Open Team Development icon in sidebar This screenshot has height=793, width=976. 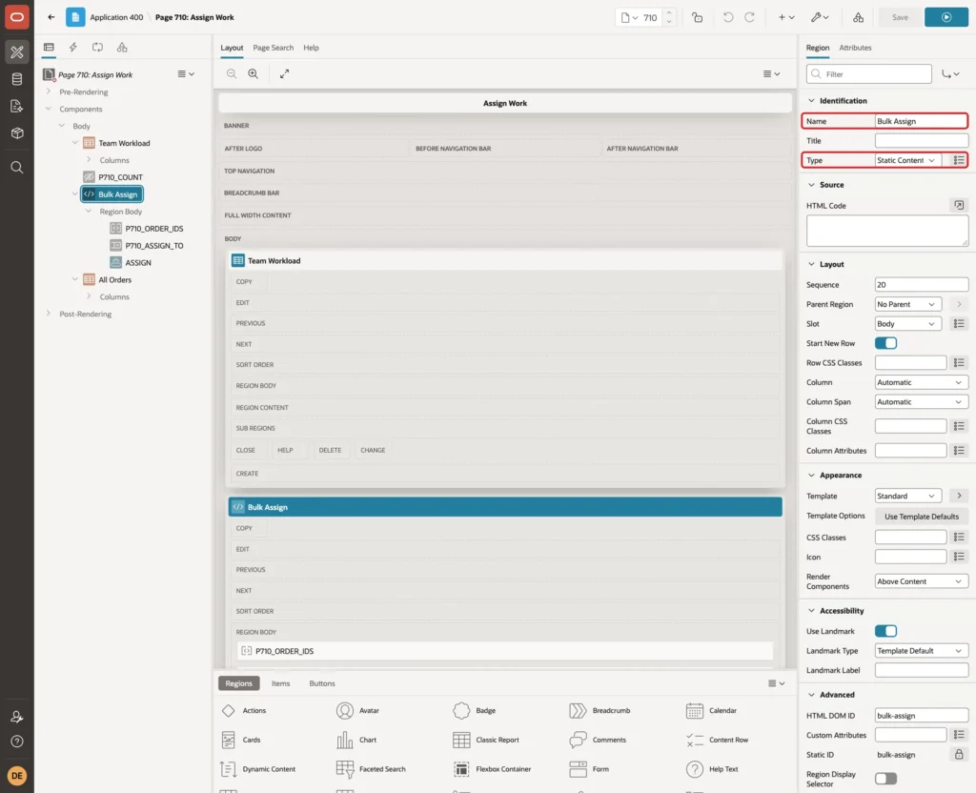pos(17,106)
